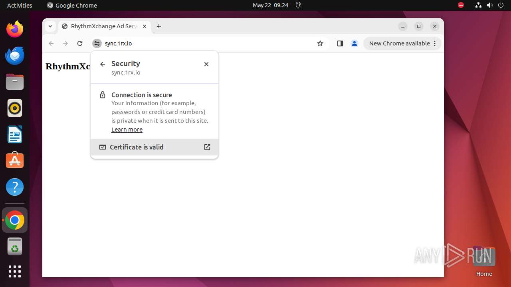Select the RhythmXchange Ad Server tab

point(105,26)
